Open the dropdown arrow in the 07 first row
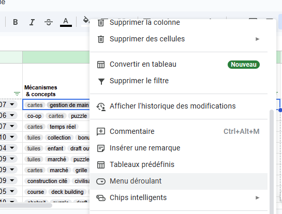This screenshot has width=282, height=214. [x=12, y=104]
